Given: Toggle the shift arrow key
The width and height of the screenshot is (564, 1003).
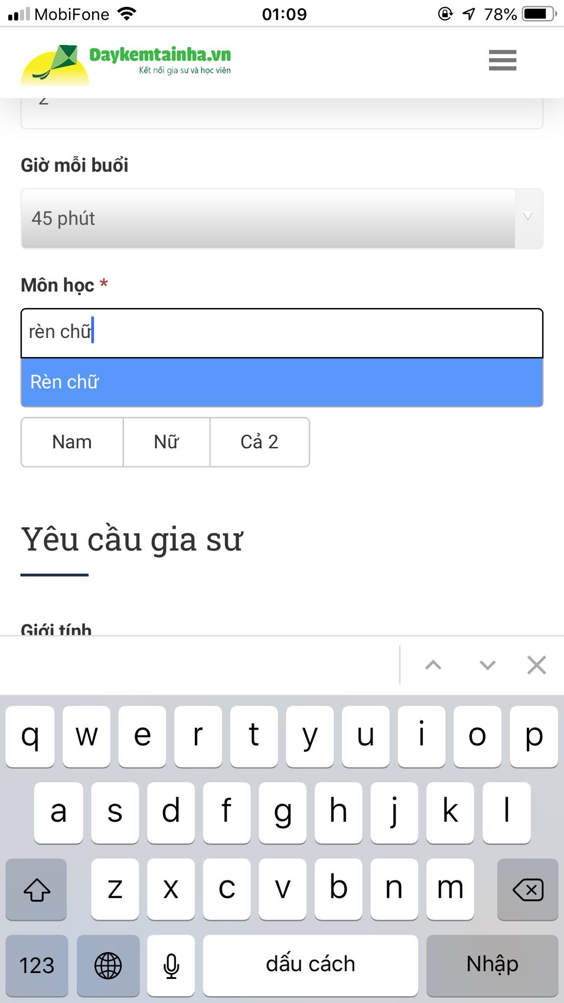Looking at the screenshot, I should pyautogui.click(x=36, y=889).
